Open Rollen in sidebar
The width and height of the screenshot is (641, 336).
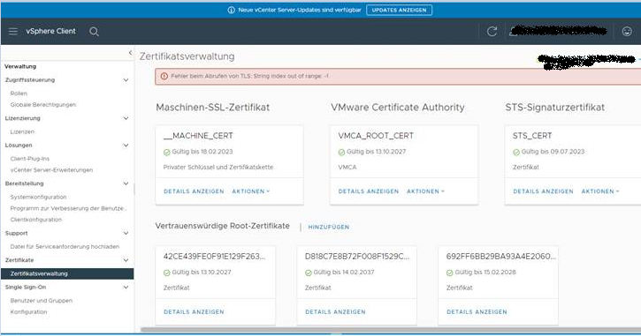pyautogui.click(x=19, y=93)
